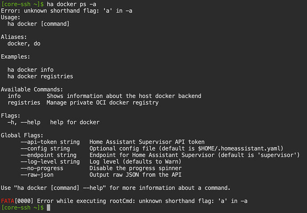Click the "ha docker registries" example line
Image resolution: width=307 pixels, height=213 pixels.
40,76
